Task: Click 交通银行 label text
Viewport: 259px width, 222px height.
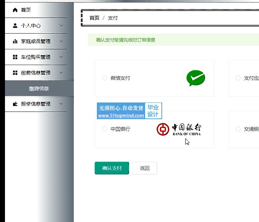Action: tap(252, 129)
